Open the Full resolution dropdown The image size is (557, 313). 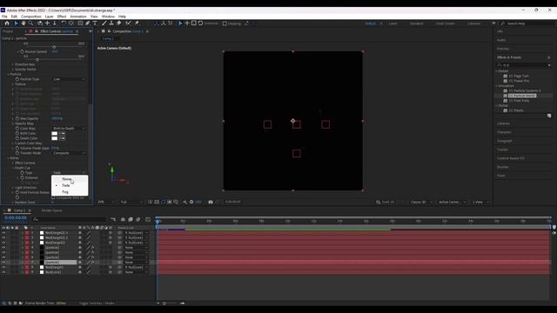[x=131, y=202]
